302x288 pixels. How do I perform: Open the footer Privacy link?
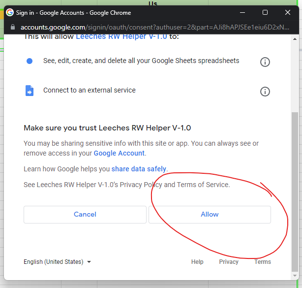click(229, 262)
